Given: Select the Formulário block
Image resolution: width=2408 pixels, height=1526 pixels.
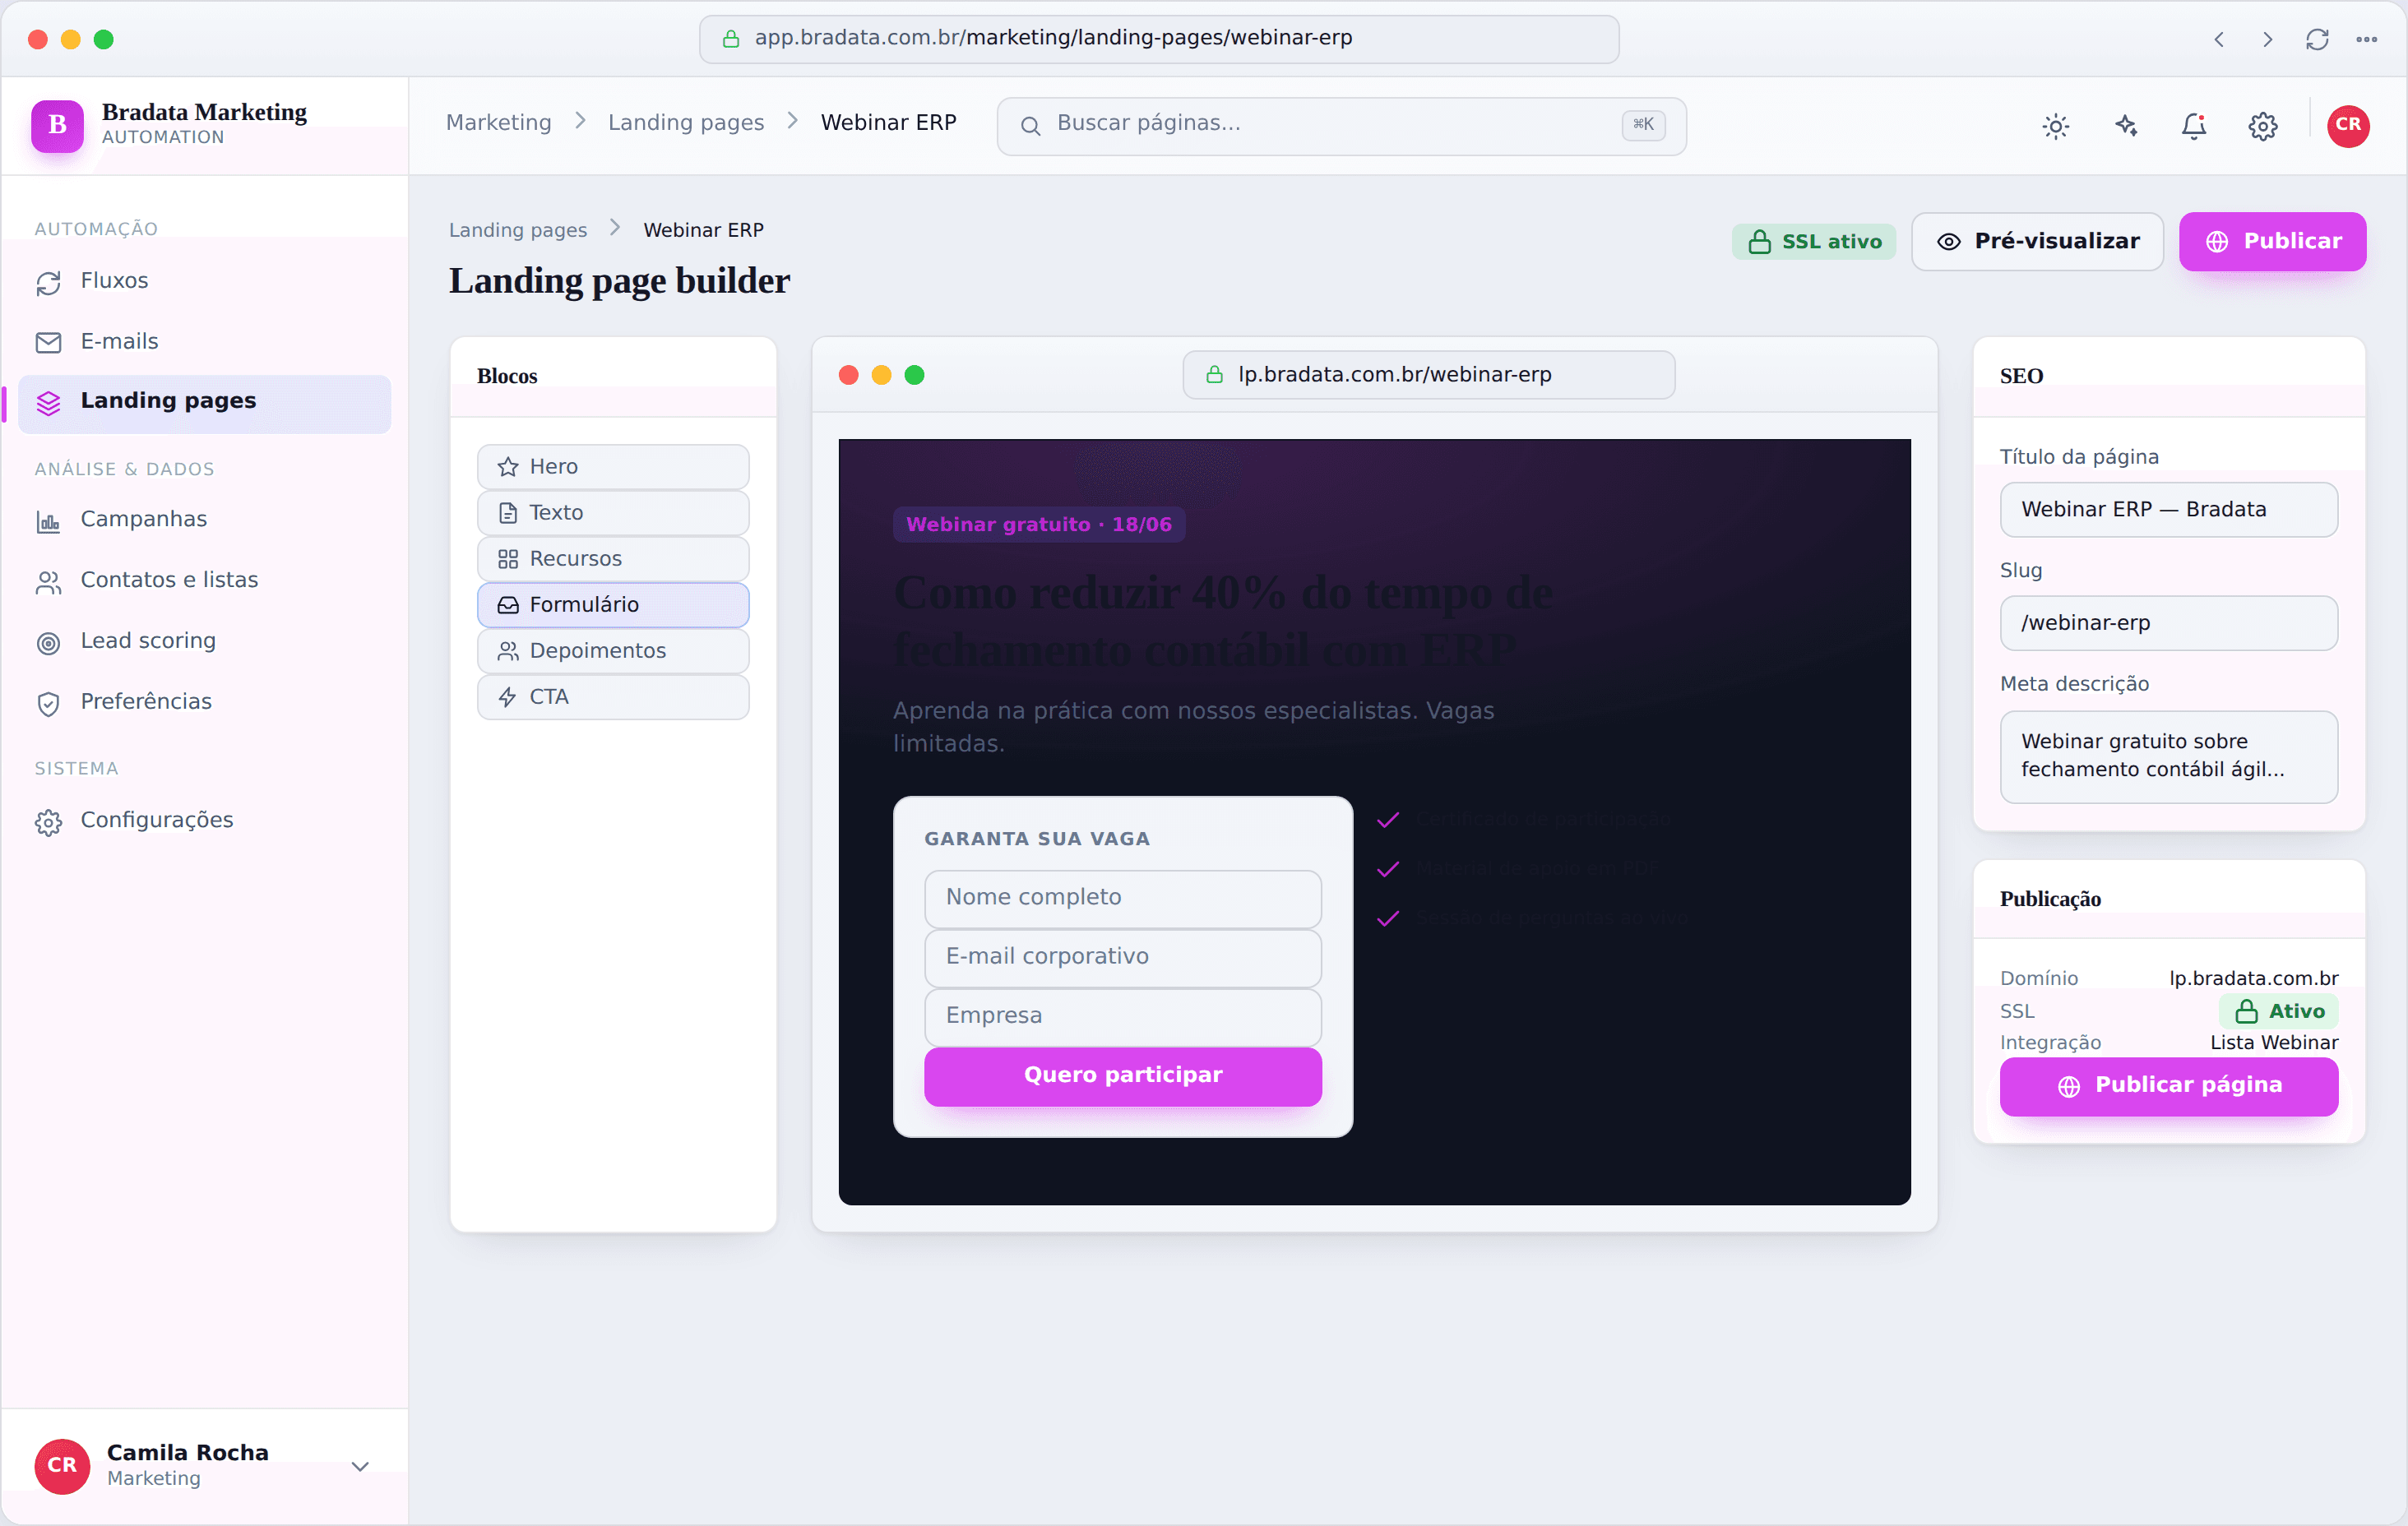Looking at the screenshot, I should click(x=613, y=605).
